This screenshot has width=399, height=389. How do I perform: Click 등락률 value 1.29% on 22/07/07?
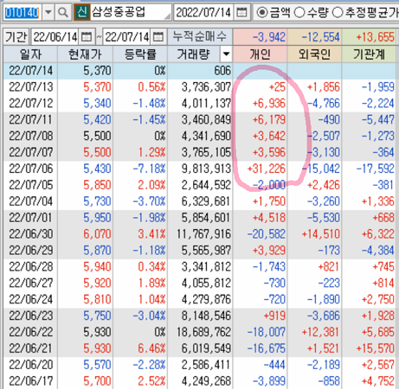pos(151,152)
